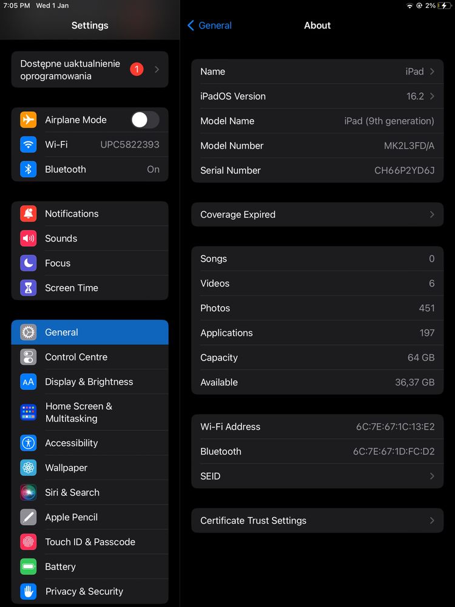
Task: Tap the iPadOS version value 16.2
Action: (x=415, y=96)
